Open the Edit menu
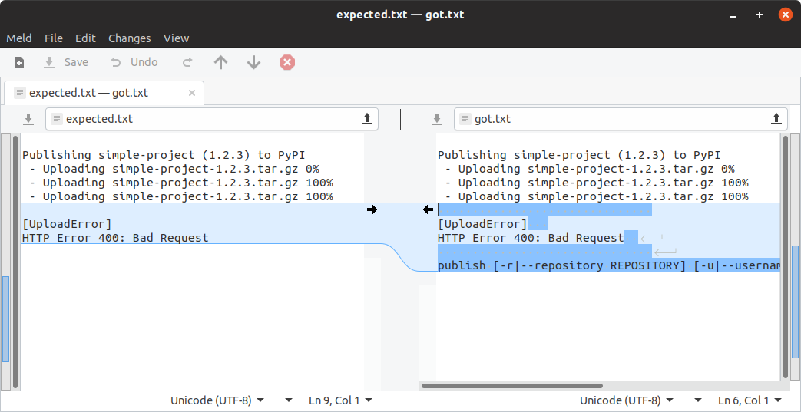This screenshot has height=412, width=801. click(x=85, y=38)
